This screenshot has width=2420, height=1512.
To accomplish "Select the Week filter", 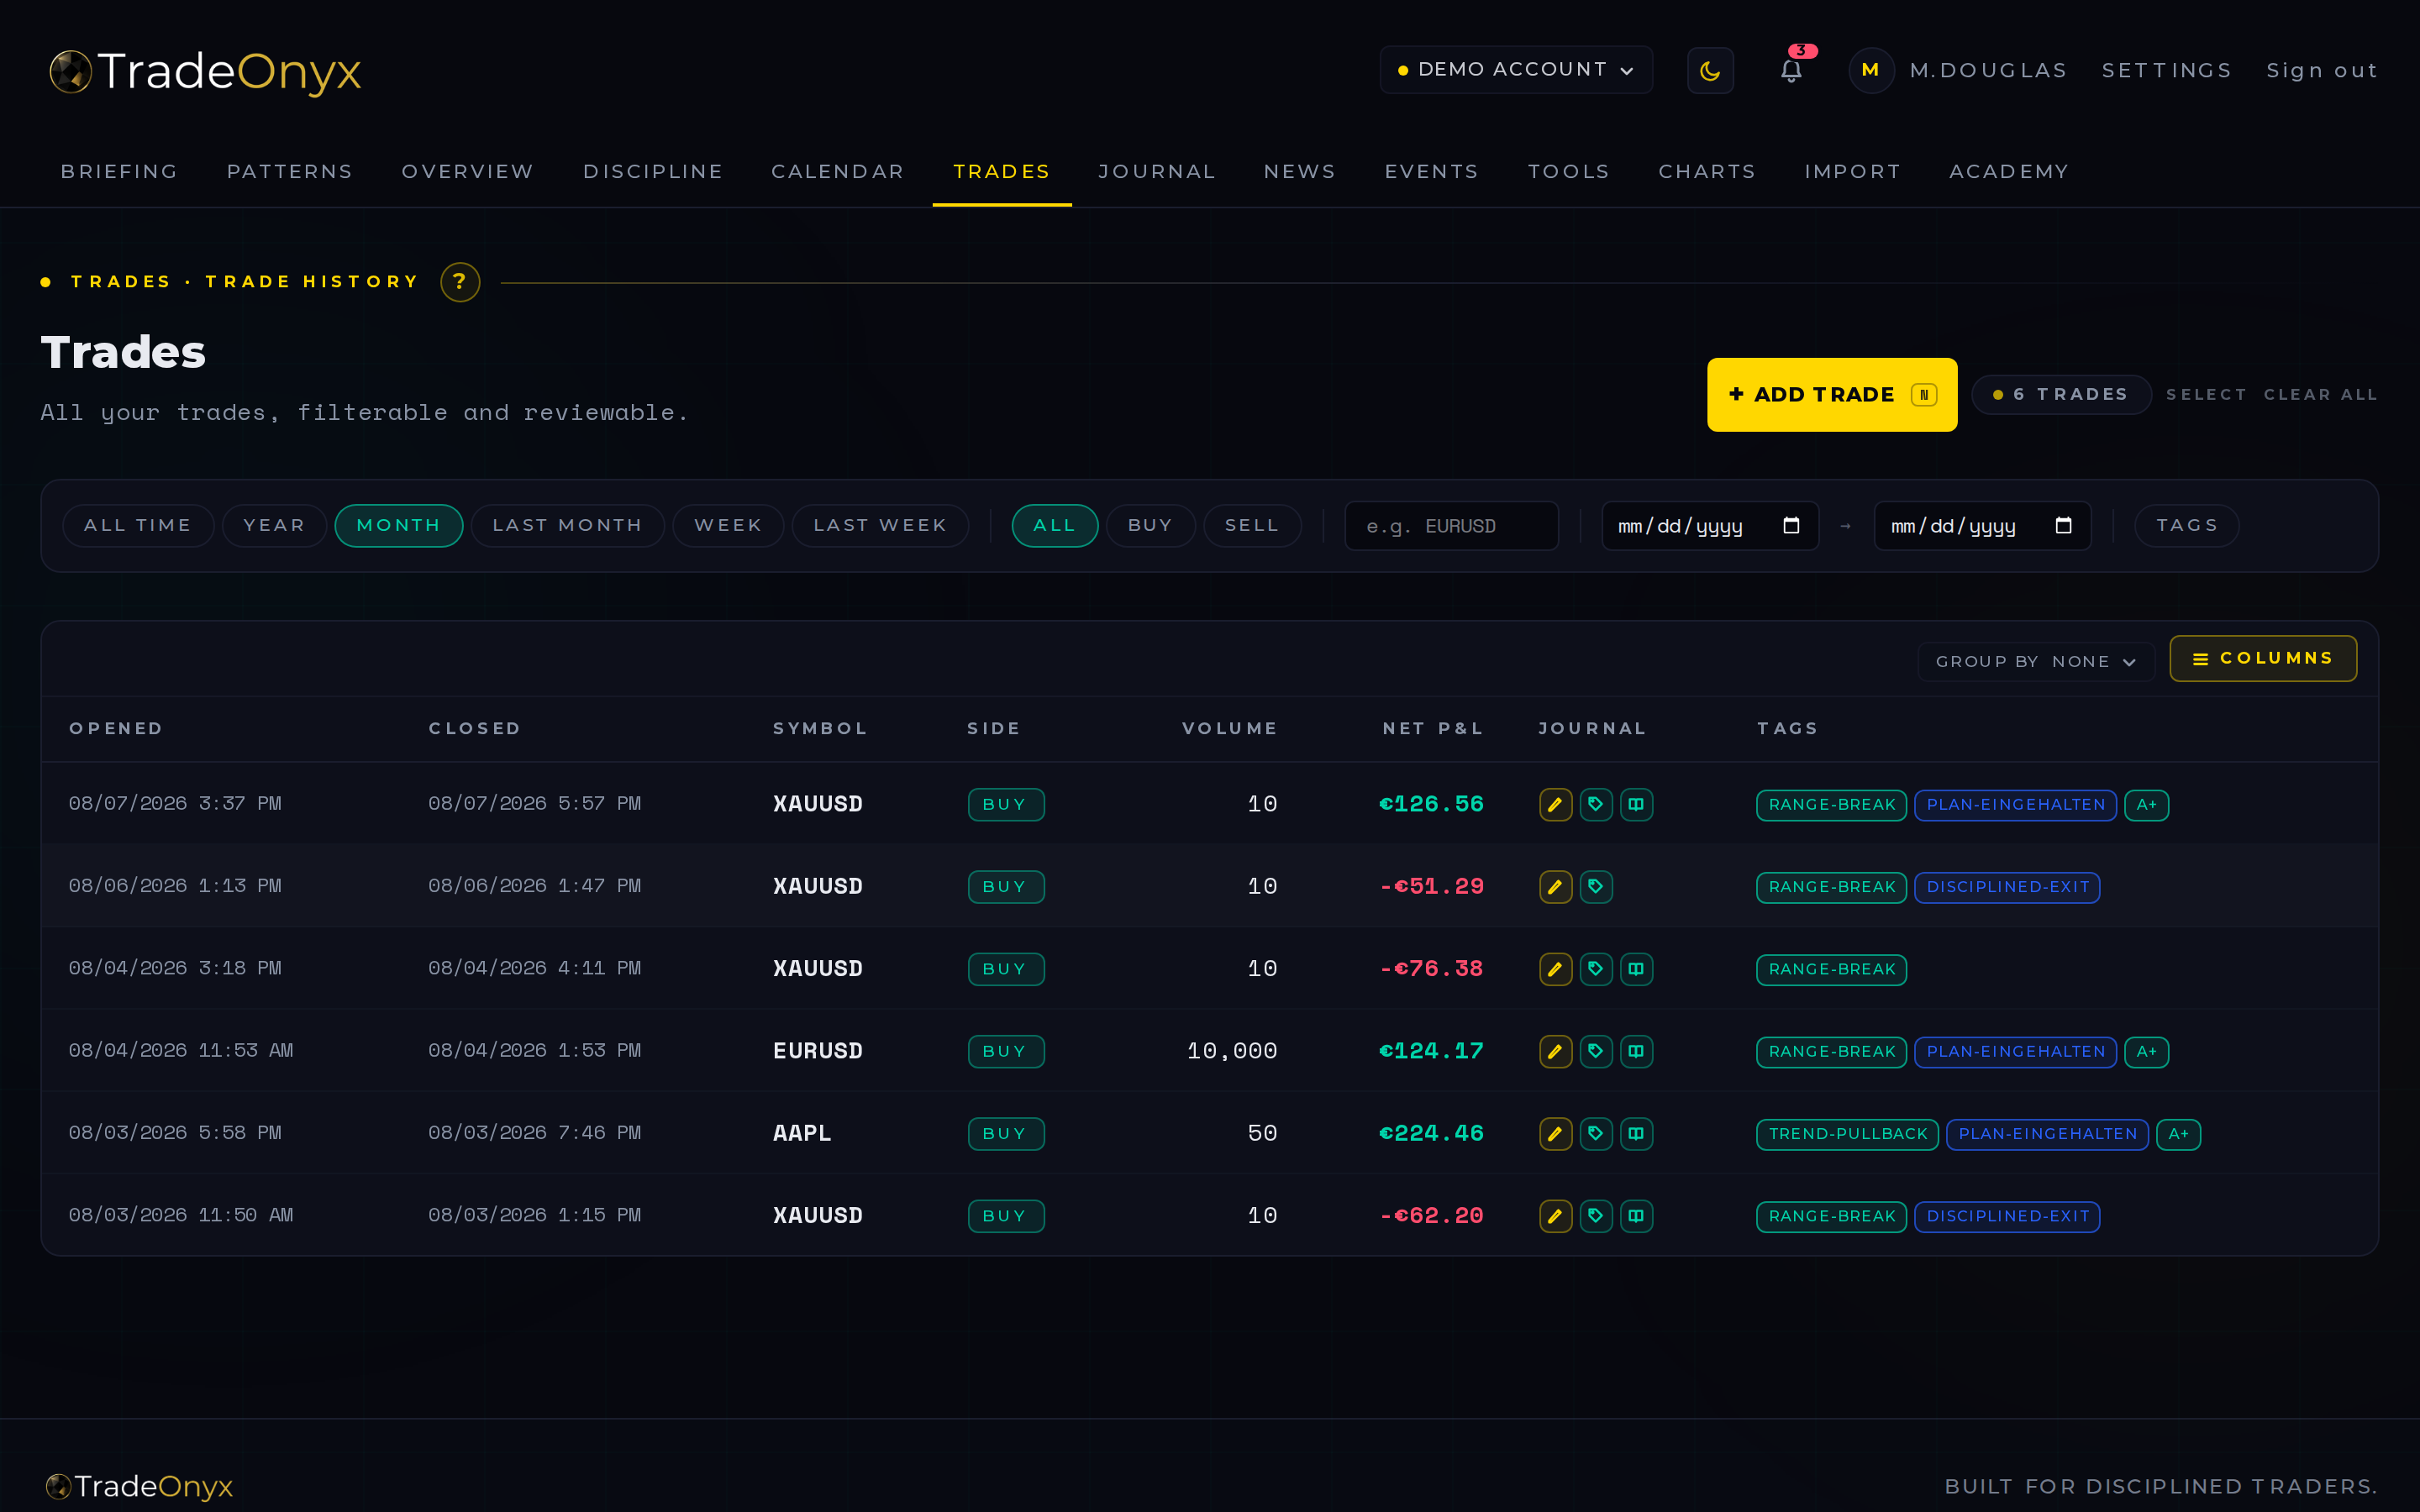I will [728, 526].
